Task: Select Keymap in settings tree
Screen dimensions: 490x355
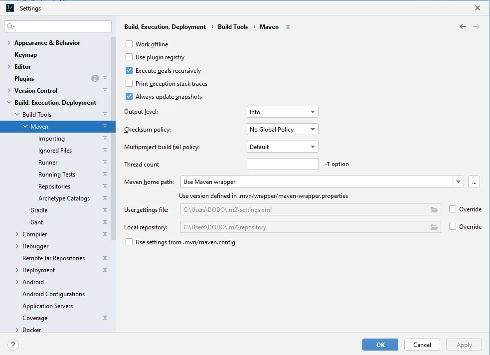Action: pyautogui.click(x=25, y=55)
